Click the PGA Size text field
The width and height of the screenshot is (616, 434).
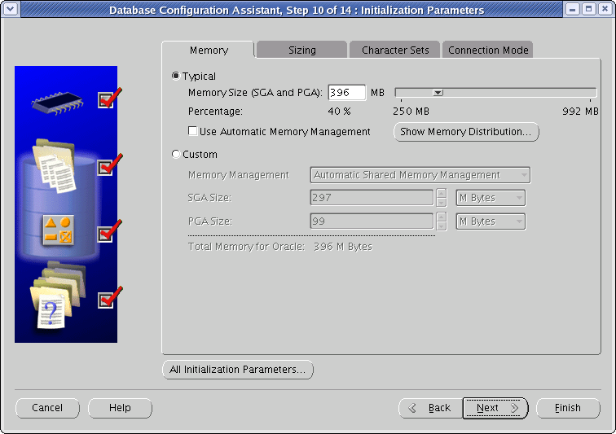(372, 221)
